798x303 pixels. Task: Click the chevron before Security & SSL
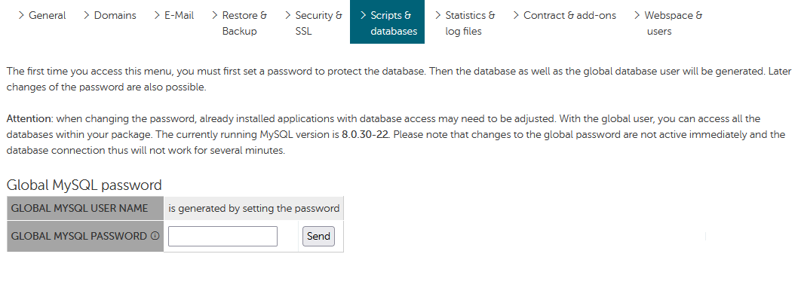point(288,15)
